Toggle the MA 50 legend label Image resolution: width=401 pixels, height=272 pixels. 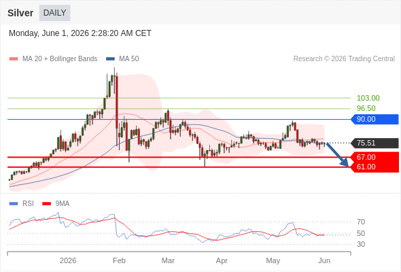point(129,59)
